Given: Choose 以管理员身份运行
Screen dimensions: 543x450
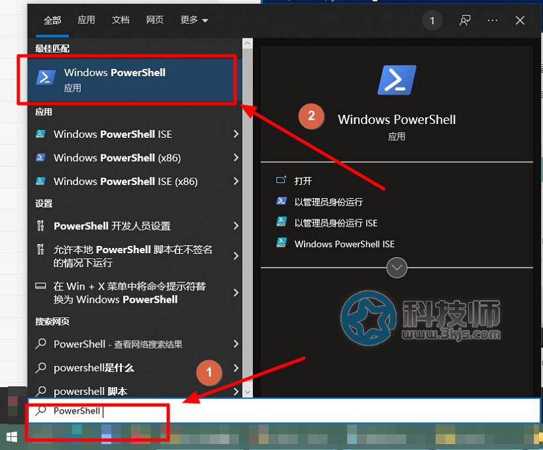Looking at the screenshot, I should (x=328, y=201).
